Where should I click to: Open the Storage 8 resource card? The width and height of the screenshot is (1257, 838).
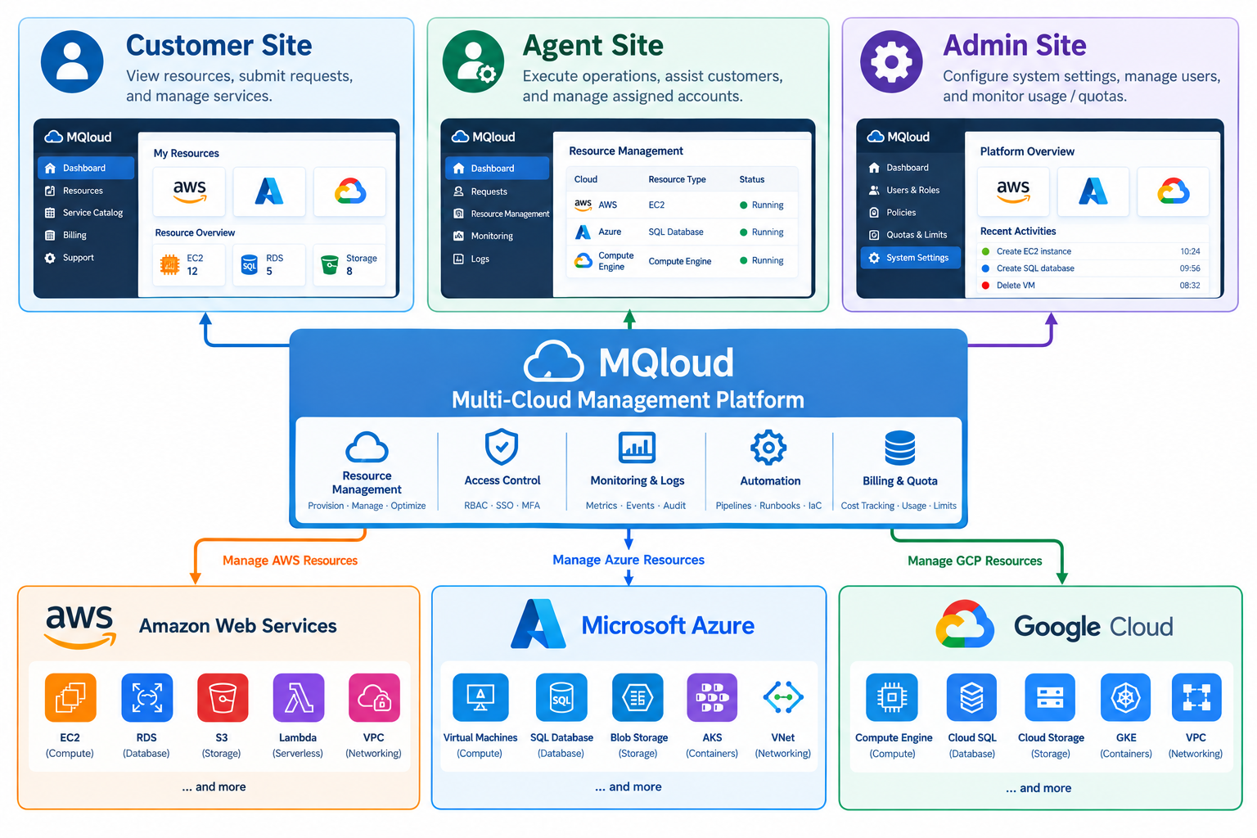350,264
